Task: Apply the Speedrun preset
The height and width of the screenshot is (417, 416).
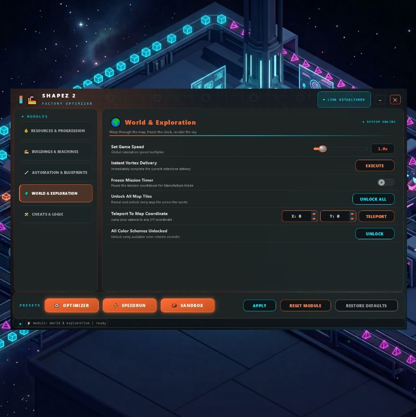Action: click(x=129, y=305)
